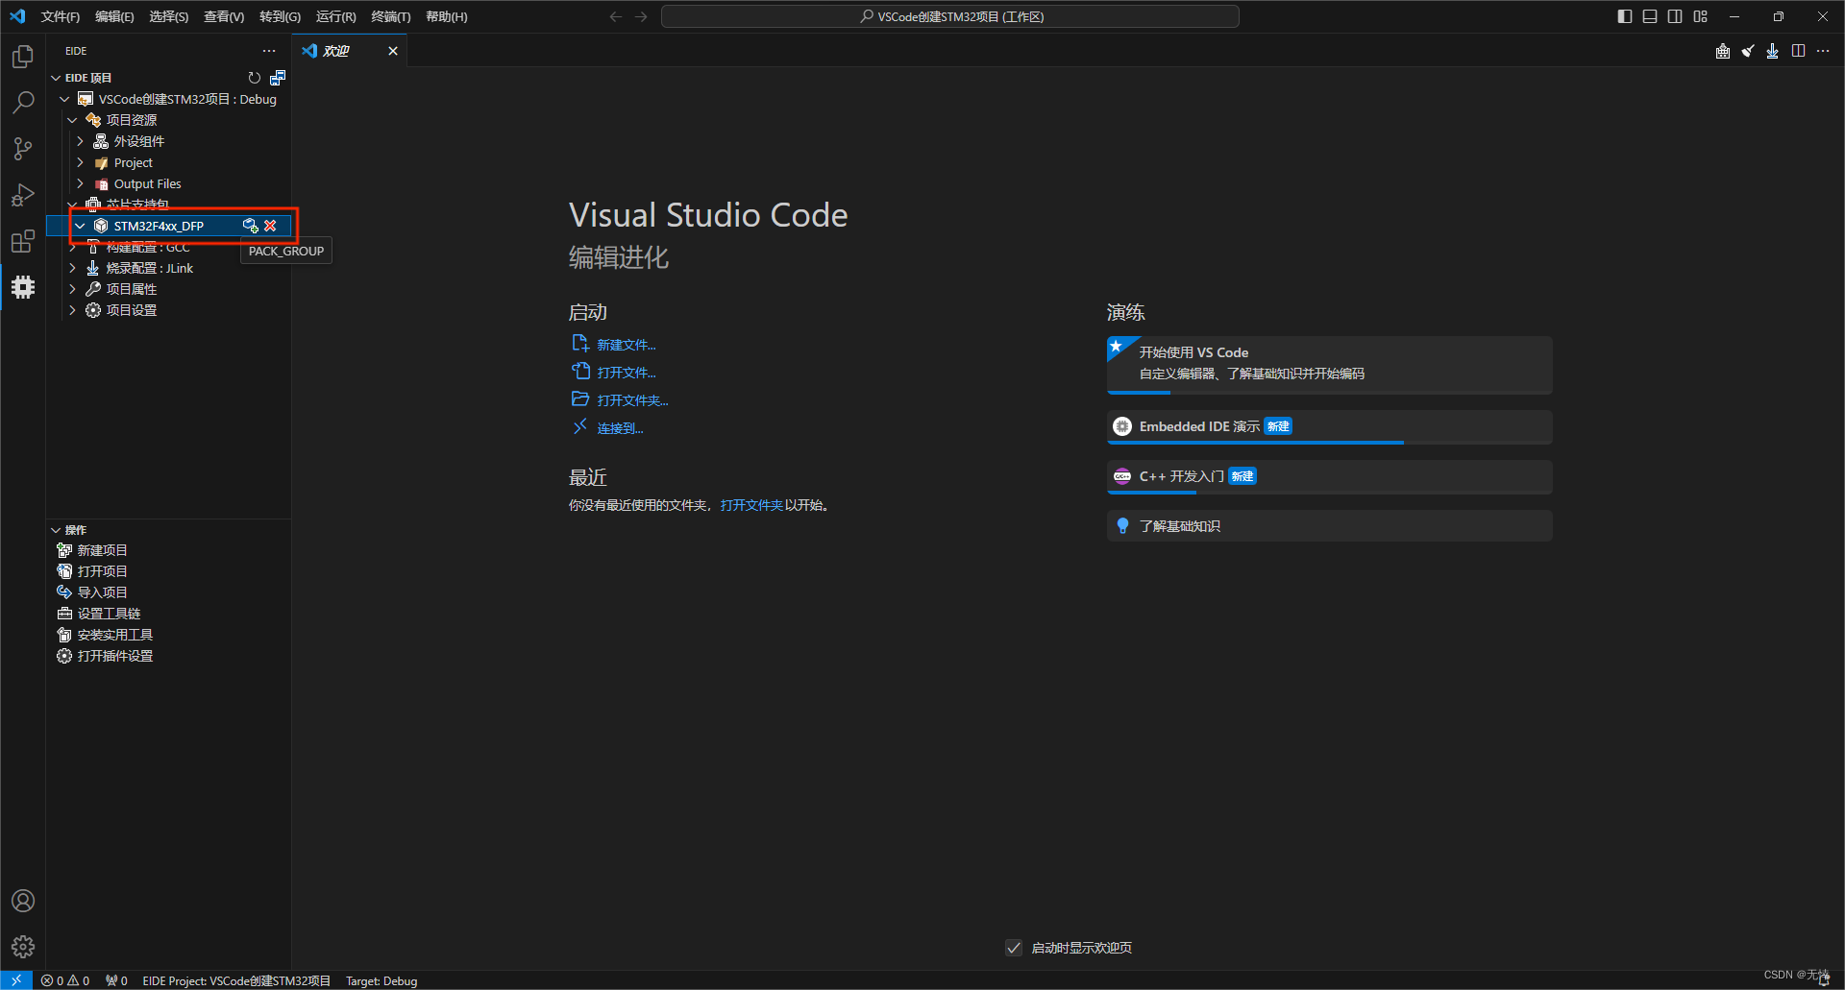Go back with the title bar arrow
The image size is (1845, 990).
[616, 16]
